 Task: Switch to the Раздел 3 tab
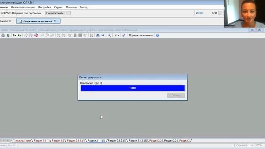click(x=184, y=141)
